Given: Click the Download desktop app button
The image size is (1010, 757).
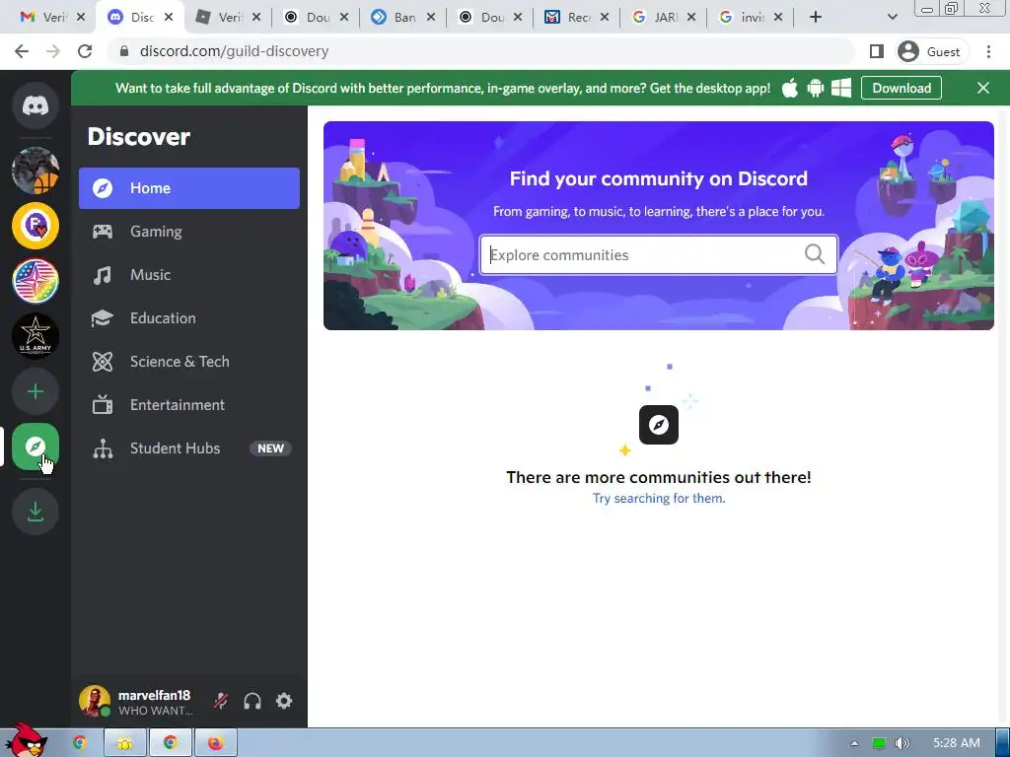Looking at the screenshot, I should (x=902, y=88).
